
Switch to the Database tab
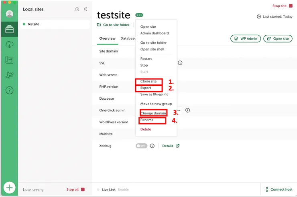click(x=128, y=38)
